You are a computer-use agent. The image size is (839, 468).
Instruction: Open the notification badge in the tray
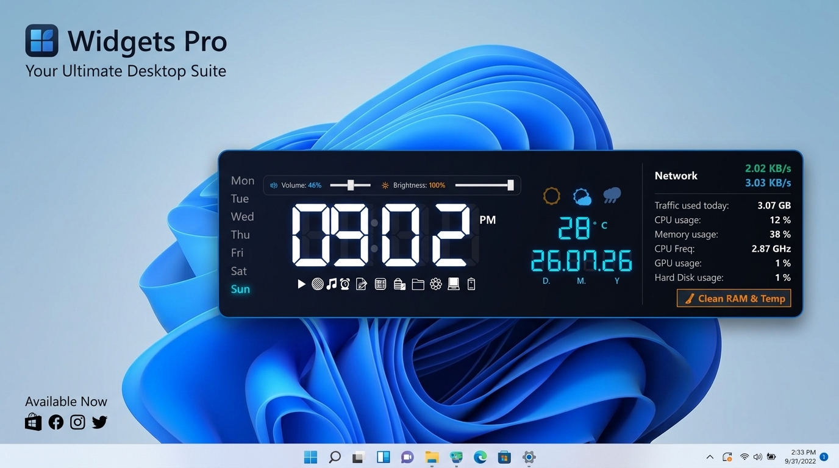[x=824, y=457]
